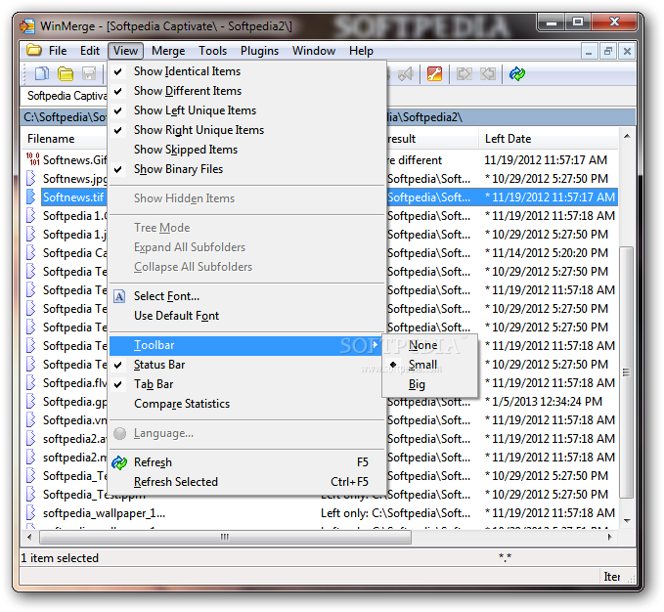The image size is (664, 612).
Task: Click the toolbar icon left of Options wrench
Action: click(406, 73)
